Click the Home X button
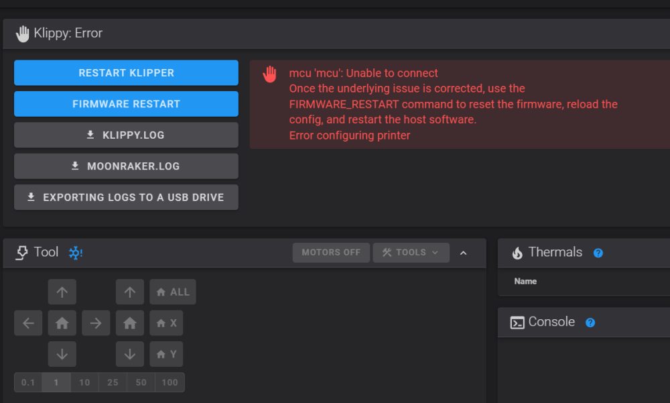670x403 pixels. click(x=166, y=323)
